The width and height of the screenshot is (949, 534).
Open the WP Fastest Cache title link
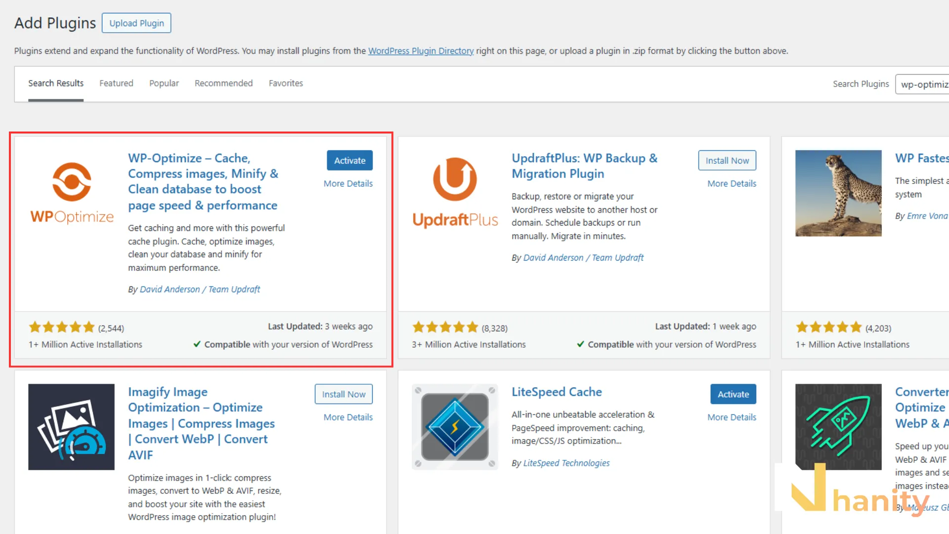[x=922, y=158]
